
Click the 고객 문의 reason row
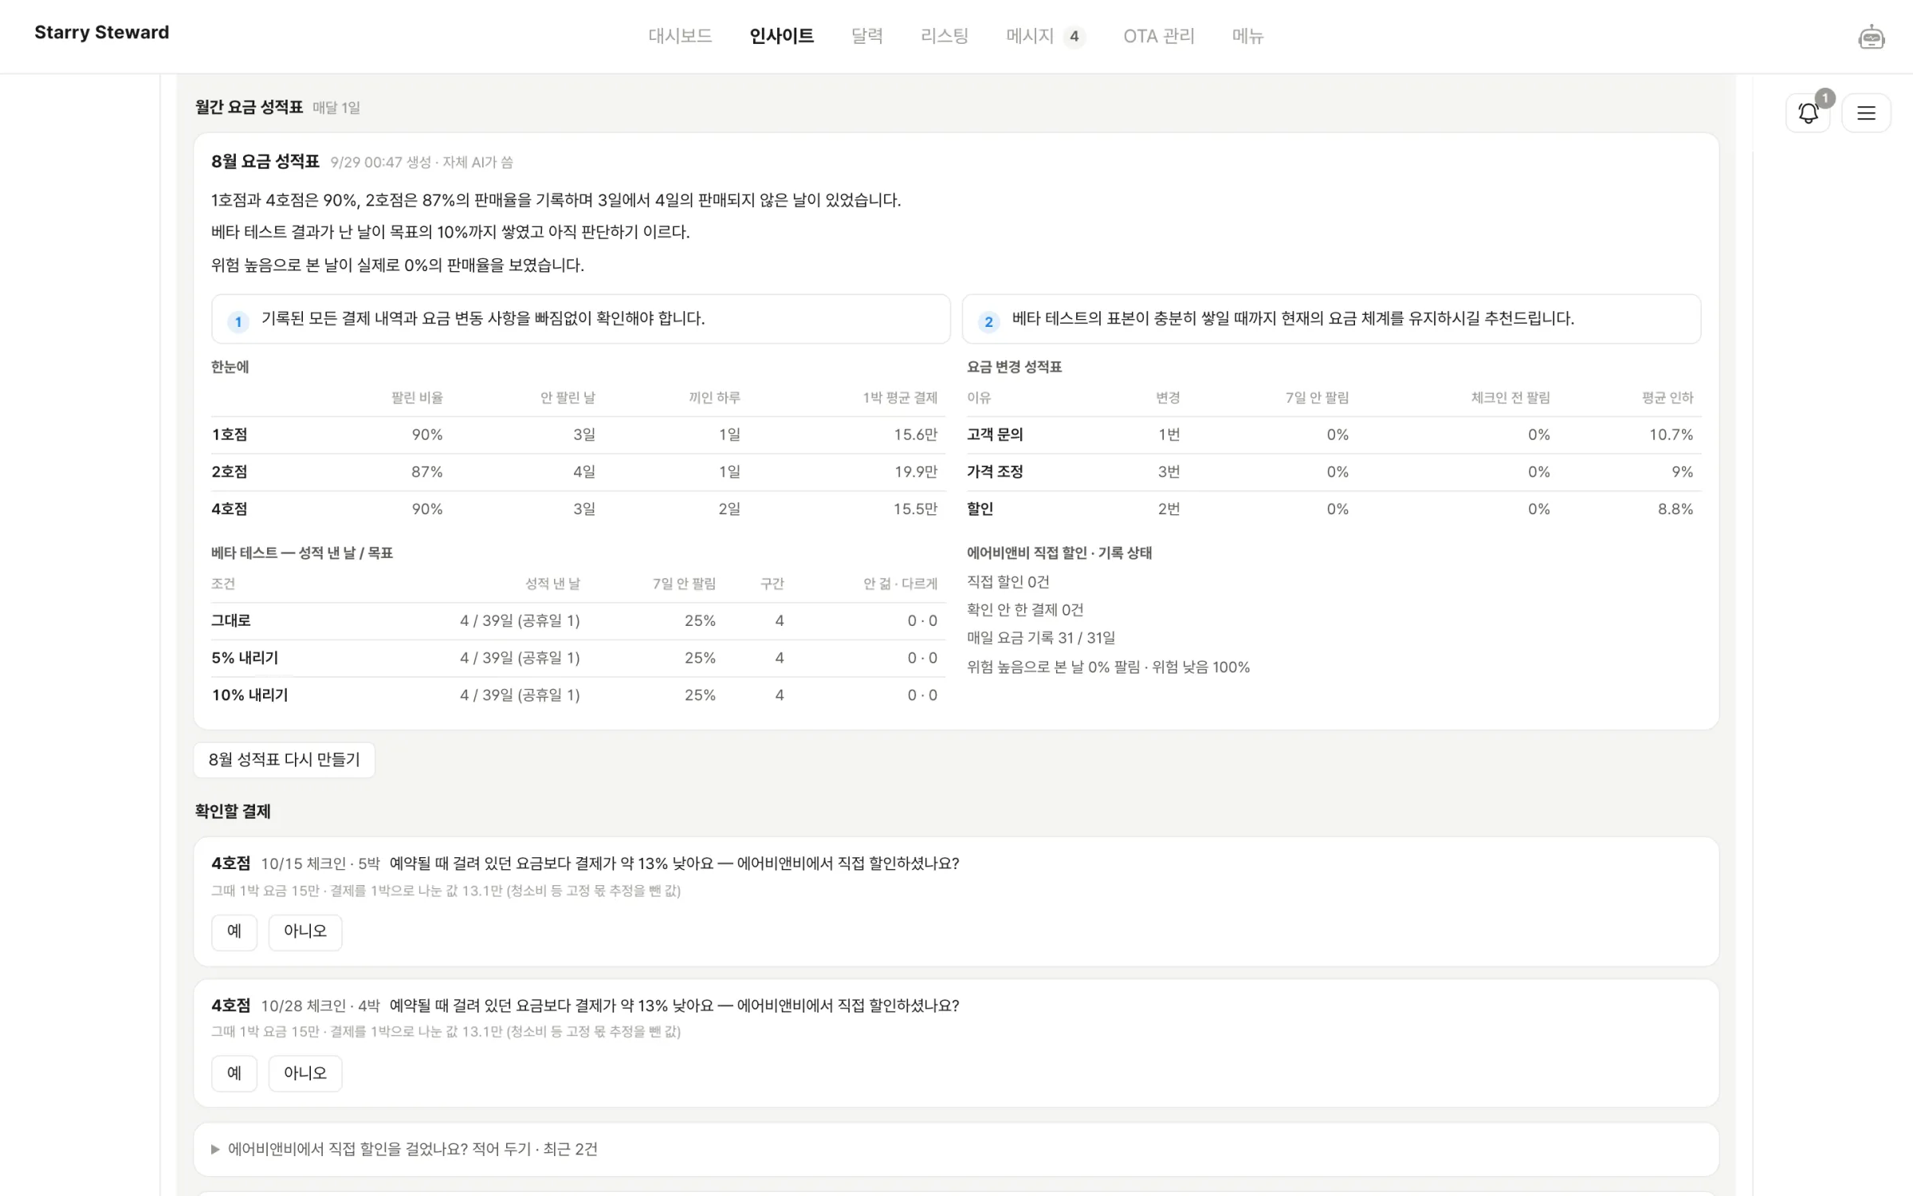tap(1334, 435)
